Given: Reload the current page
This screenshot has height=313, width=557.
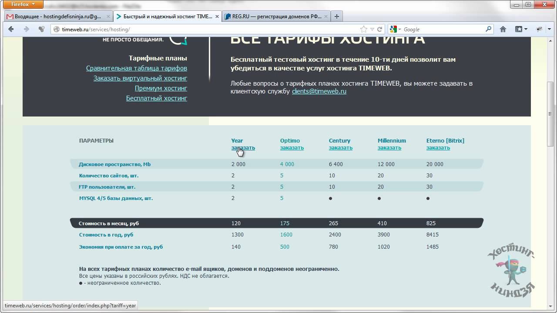Looking at the screenshot, I should click(x=379, y=29).
